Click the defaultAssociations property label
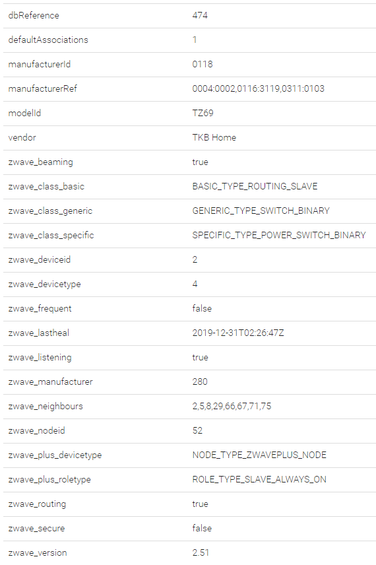Image resolution: width=376 pixels, height=565 pixels. (48, 40)
